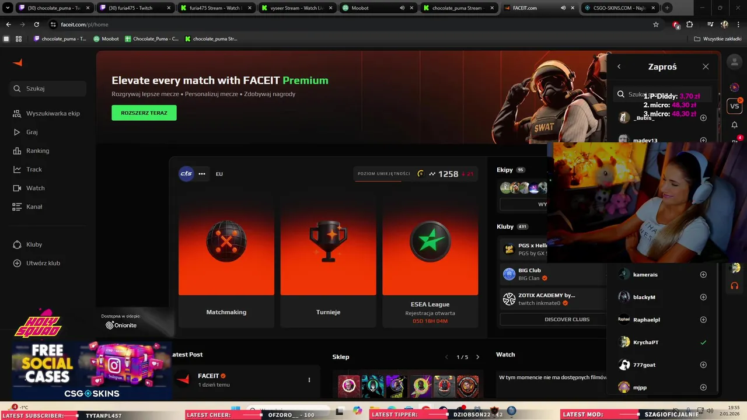
Task: Open the BIG Club entry
Action: pos(553,274)
